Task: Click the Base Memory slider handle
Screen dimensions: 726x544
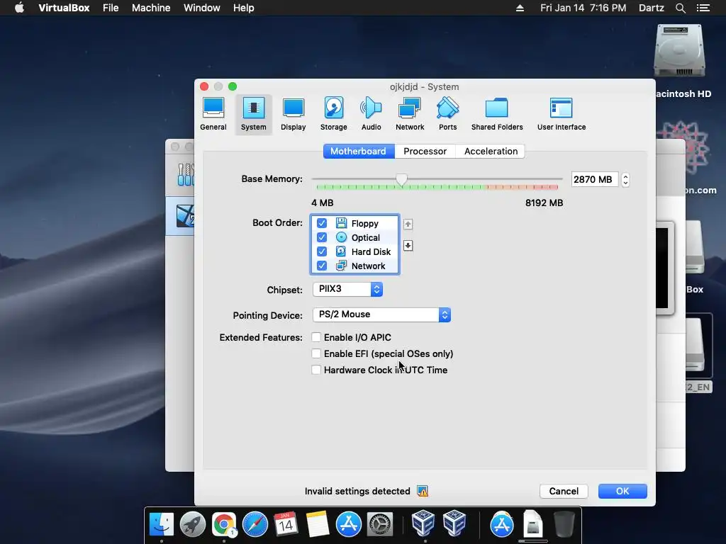Action: (x=401, y=180)
